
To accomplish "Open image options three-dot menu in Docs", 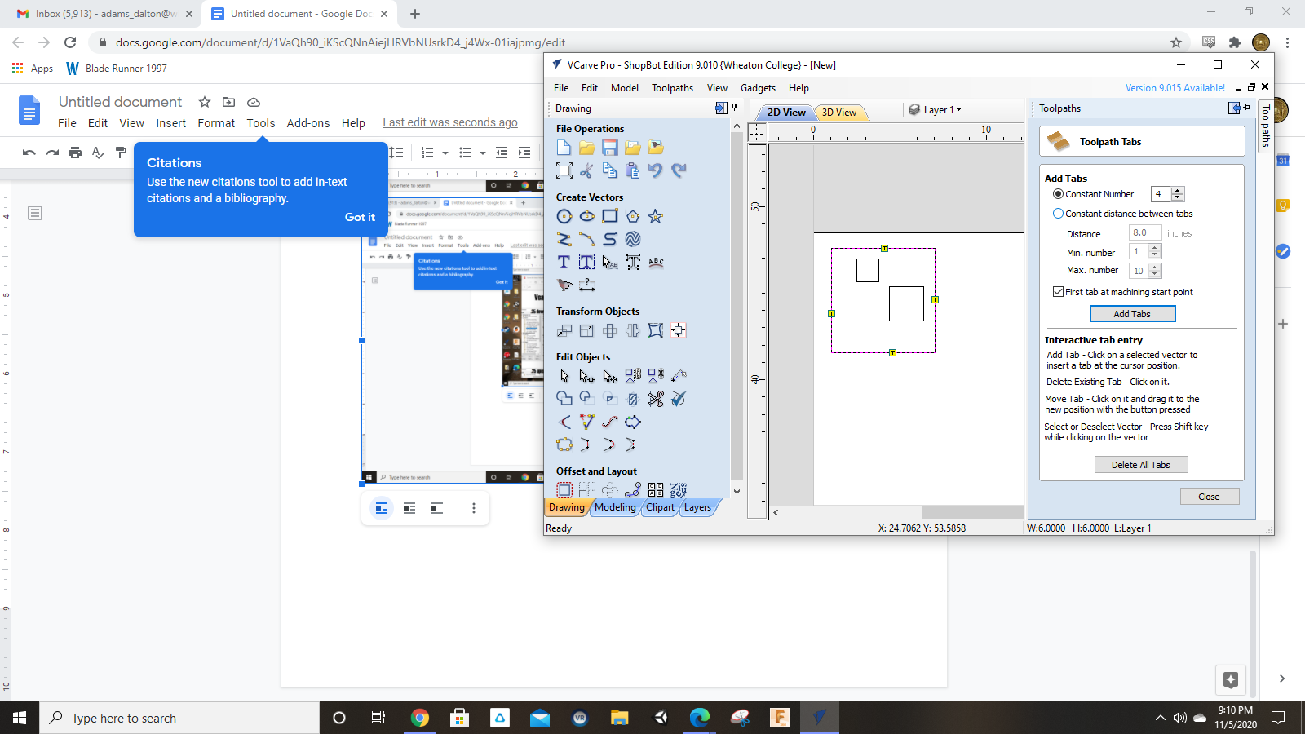I will [x=474, y=508].
